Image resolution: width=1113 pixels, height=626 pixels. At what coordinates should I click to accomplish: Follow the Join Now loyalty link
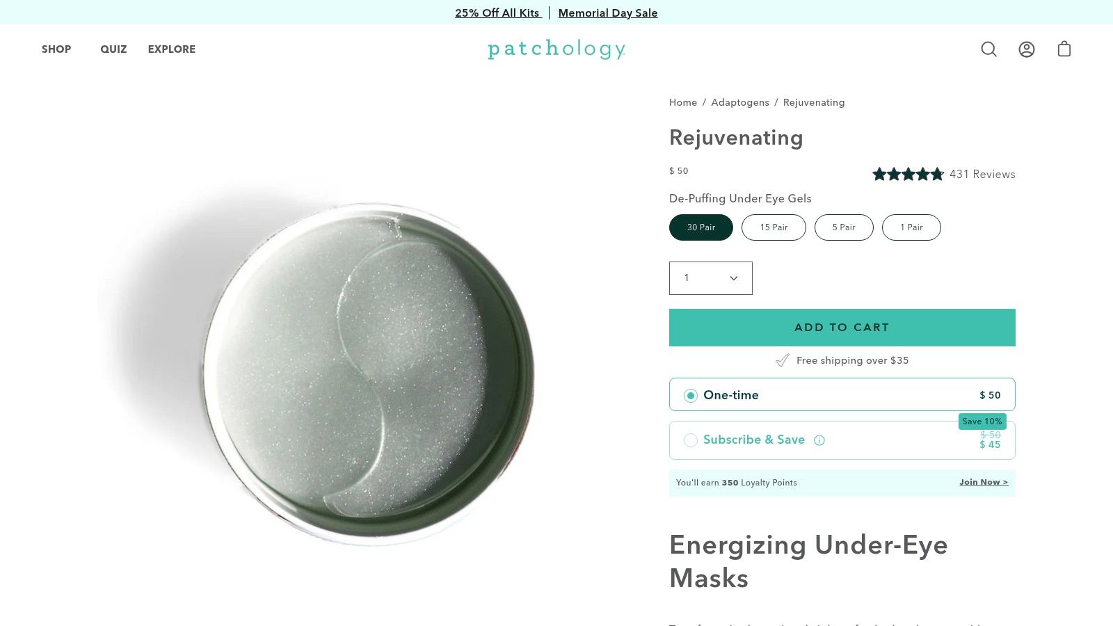984,482
